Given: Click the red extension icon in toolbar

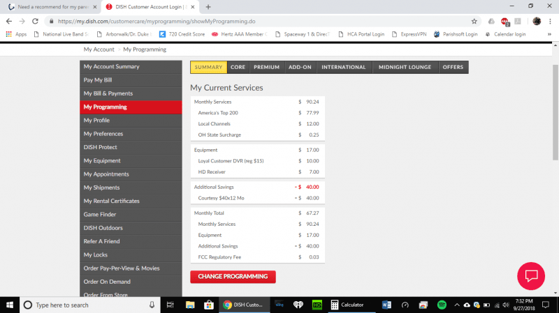Looking at the screenshot, I should (504, 22).
